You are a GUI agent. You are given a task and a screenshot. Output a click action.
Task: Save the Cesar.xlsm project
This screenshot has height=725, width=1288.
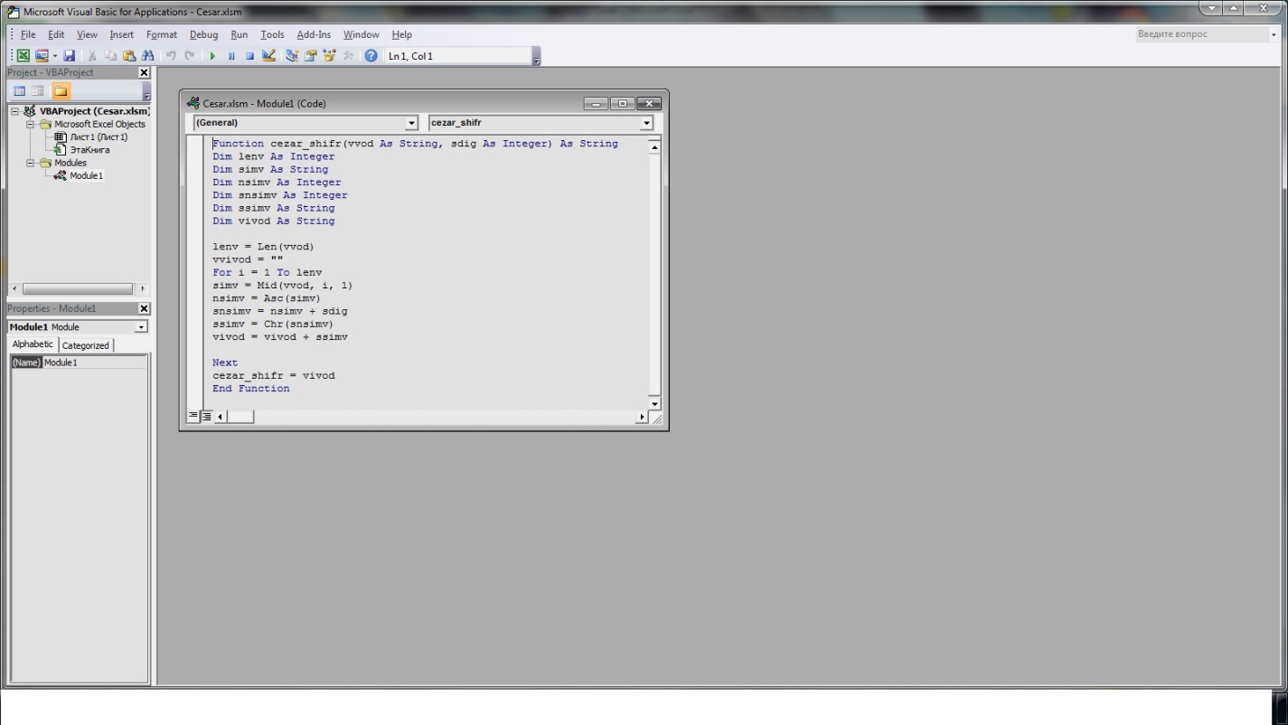point(70,56)
